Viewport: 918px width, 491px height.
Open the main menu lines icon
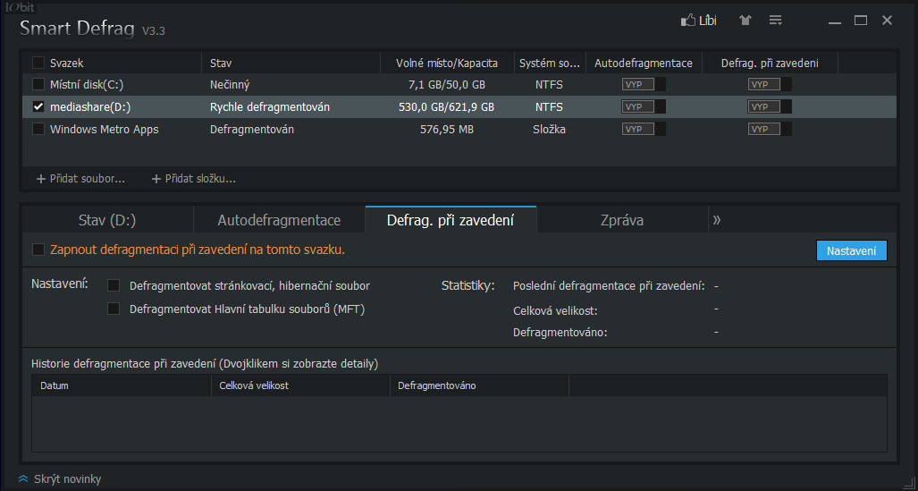click(776, 20)
